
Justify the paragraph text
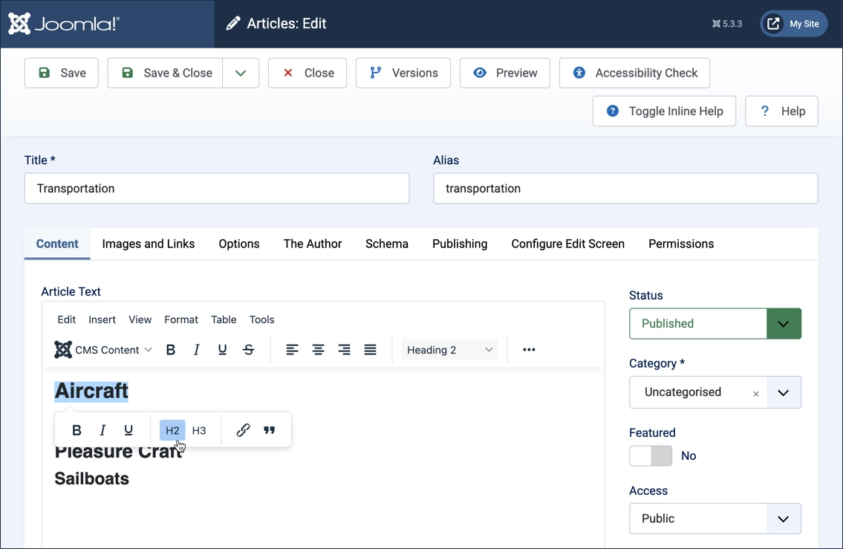click(x=370, y=349)
